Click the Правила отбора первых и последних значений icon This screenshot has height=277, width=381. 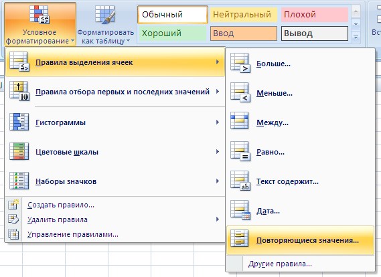[19, 92]
